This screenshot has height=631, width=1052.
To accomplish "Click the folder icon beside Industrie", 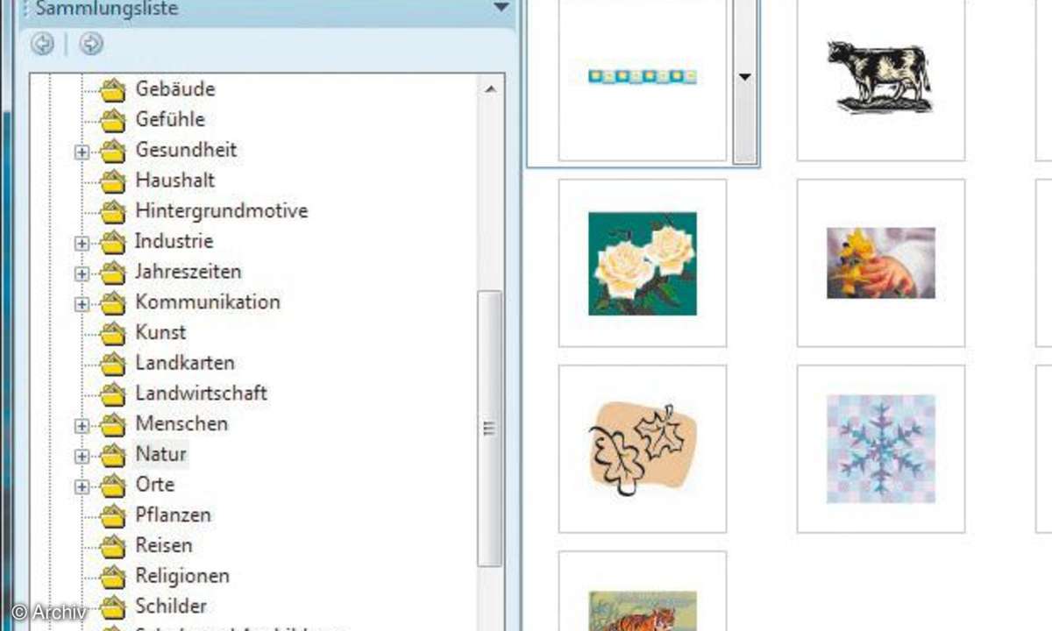I will coord(113,242).
